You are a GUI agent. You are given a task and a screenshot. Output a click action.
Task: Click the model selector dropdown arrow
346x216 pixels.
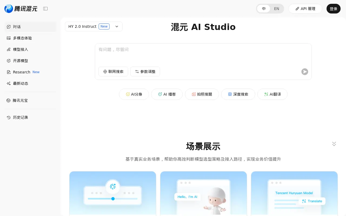pos(117,26)
